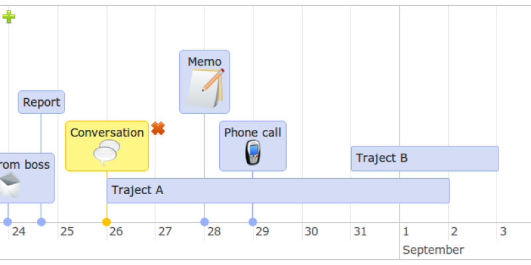
Task: Click the Memo label text
Action: coord(204,62)
